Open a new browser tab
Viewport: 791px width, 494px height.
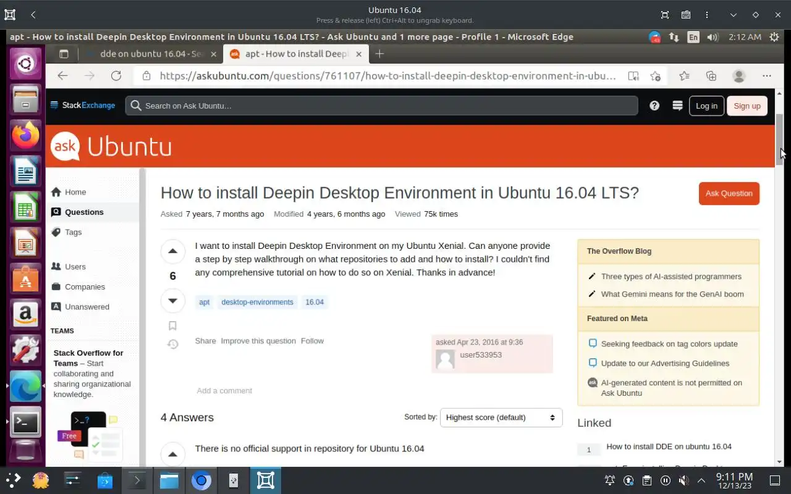point(379,54)
